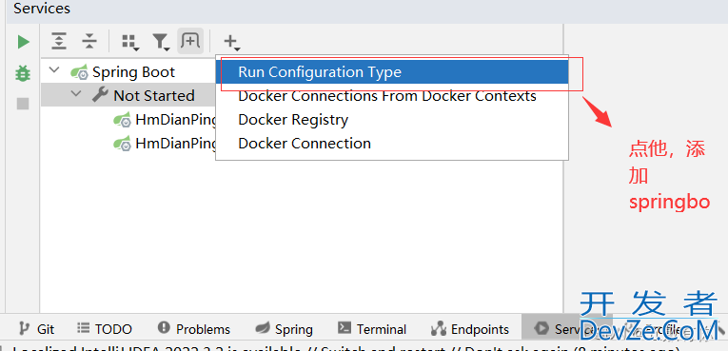728x351 pixels.
Task: Collapse the Not Started group
Action: click(76, 95)
